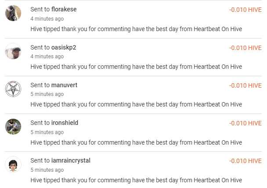Click the -0.010 HIVE amount for iamraincrystal
The height and width of the screenshot is (188, 267).
[x=245, y=161]
